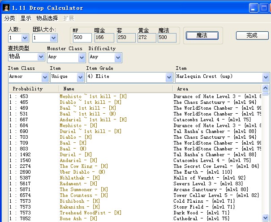The image size is (271, 222).
Task: Open the 分类 menu
Action: (x=10, y=18)
